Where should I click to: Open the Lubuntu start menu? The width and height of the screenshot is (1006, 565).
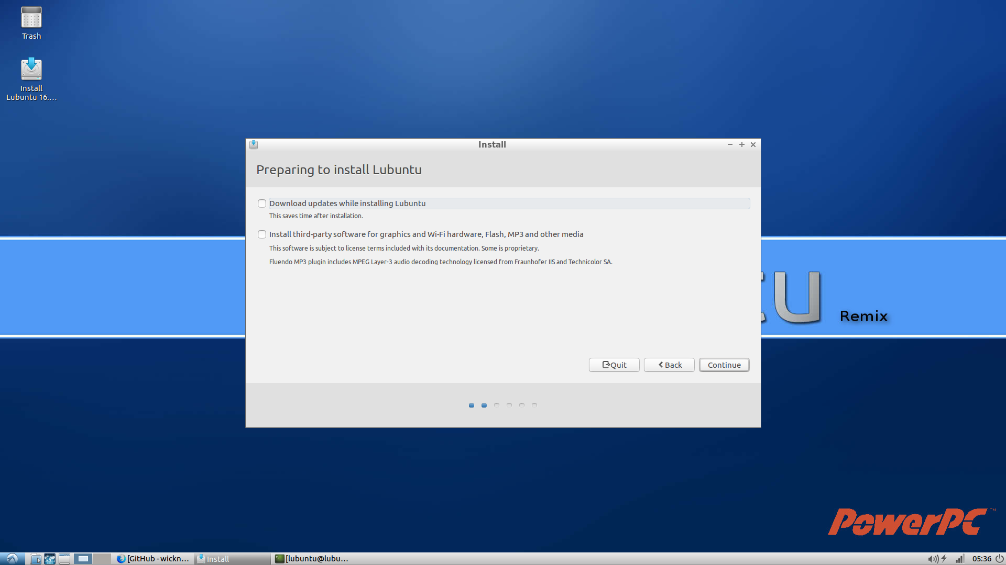(x=12, y=559)
